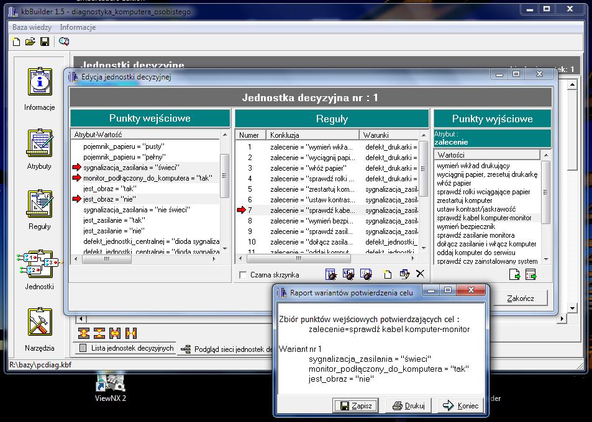Screen dimensions: 592x422
Task: Click the Numer column header in Reguły
Action: tap(250, 135)
